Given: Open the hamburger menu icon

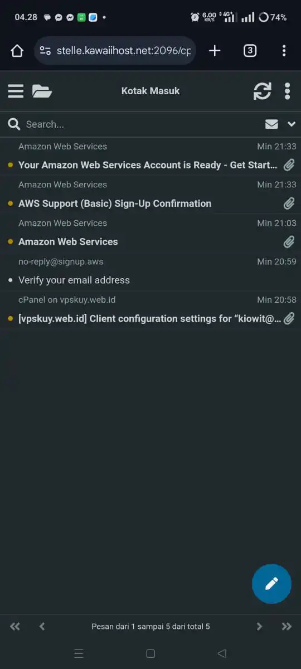Looking at the screenshot, I should click(x=16, y=91).
